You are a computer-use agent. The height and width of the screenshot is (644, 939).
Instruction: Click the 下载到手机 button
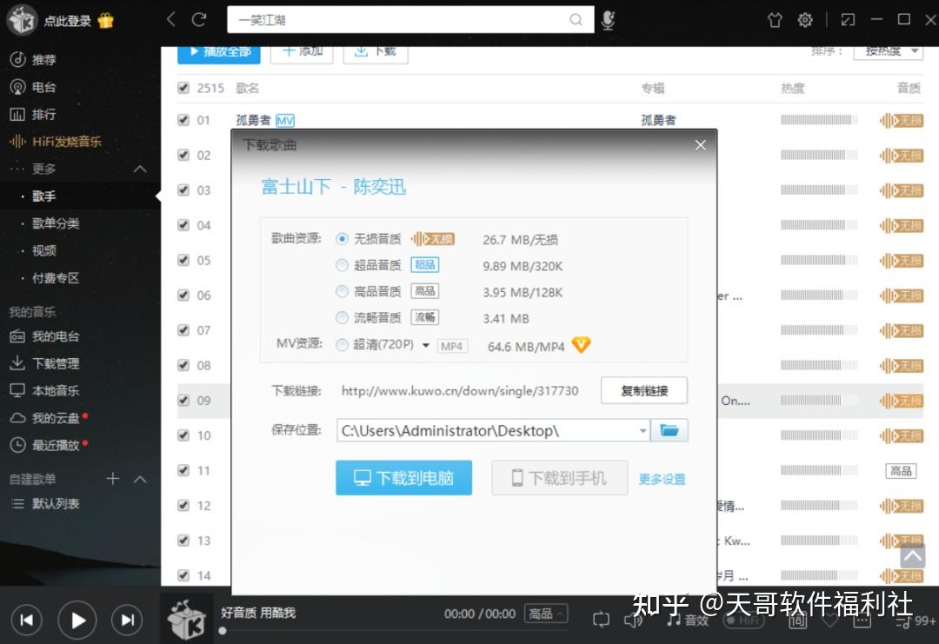pos(559,478)
